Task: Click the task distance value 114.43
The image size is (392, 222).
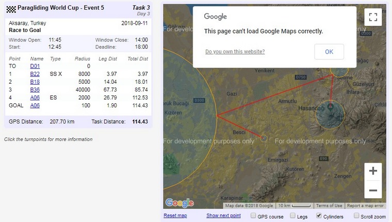Action: (140, 122)
